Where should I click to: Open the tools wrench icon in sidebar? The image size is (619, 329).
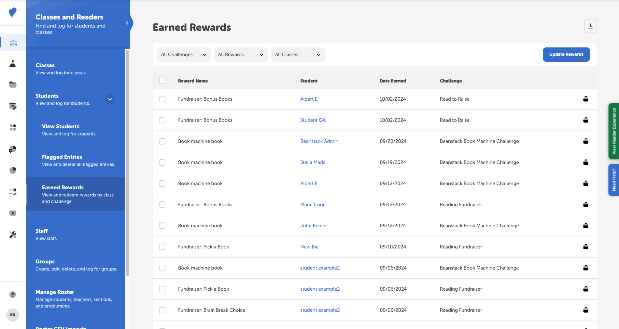(13, 234)
